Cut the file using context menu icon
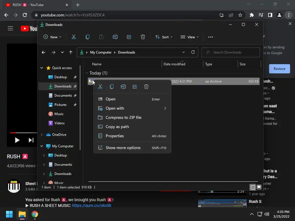The image size is (295, 221). point(100,87)
